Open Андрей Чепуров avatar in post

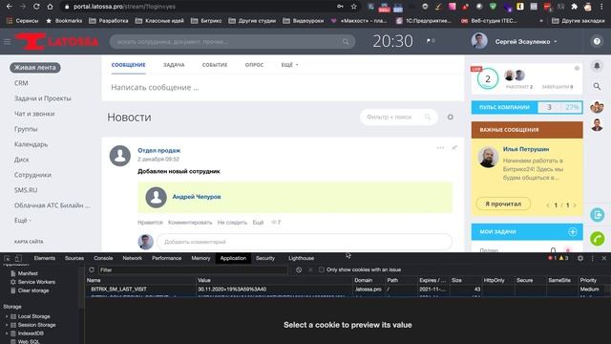[x=157, y=198]
